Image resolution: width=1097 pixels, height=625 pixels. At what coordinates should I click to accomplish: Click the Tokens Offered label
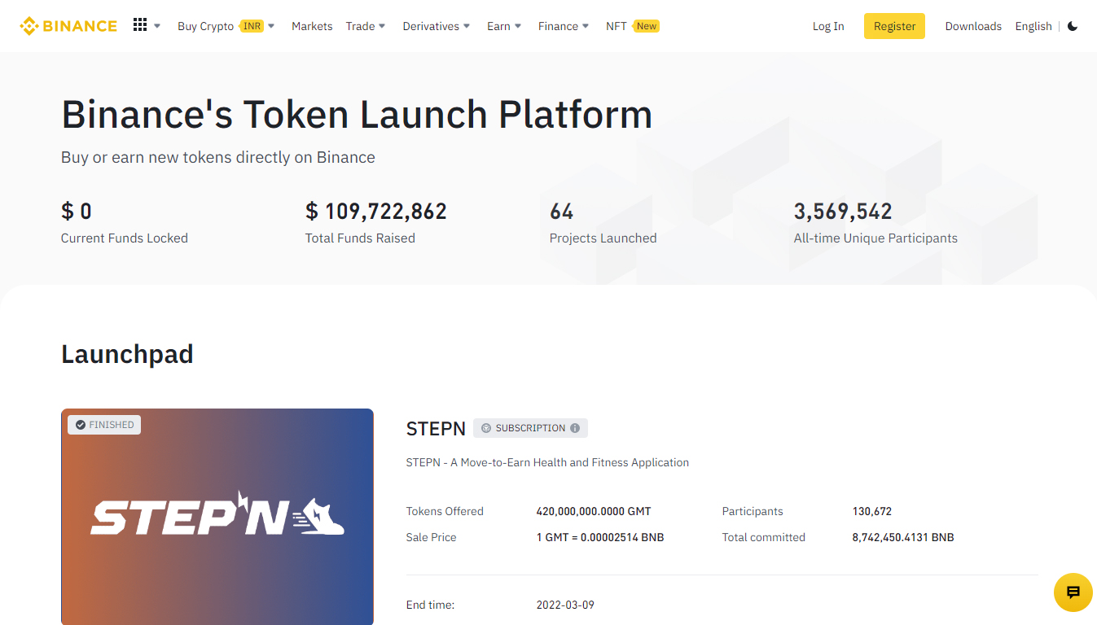coord(445,511)
